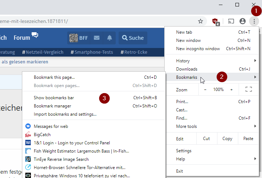Viewport: 262px width, 178px height.
Task: Open Chrome's three-dot menu button
Action: pos(254,21)
